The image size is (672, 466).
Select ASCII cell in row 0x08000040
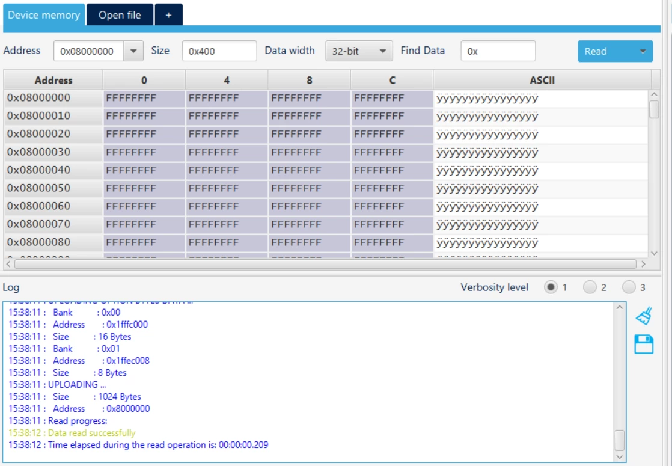point(541,170)
